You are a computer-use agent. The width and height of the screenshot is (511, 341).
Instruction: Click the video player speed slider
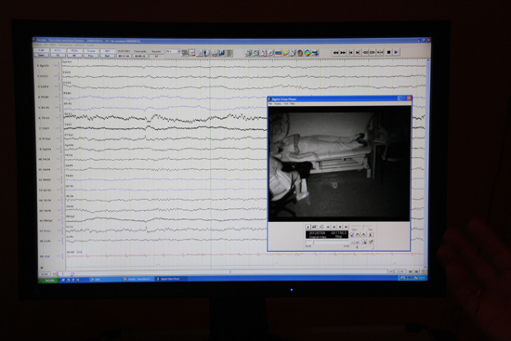(x=362, y=226)
